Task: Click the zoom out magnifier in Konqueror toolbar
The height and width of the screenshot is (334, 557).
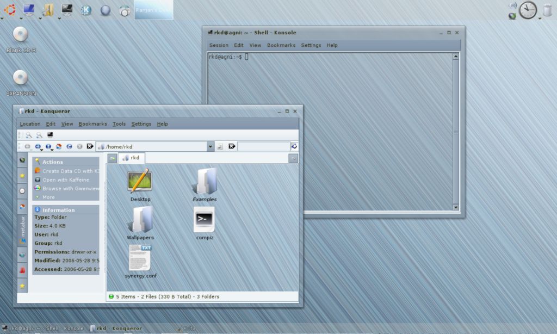Action: point(39,135)
